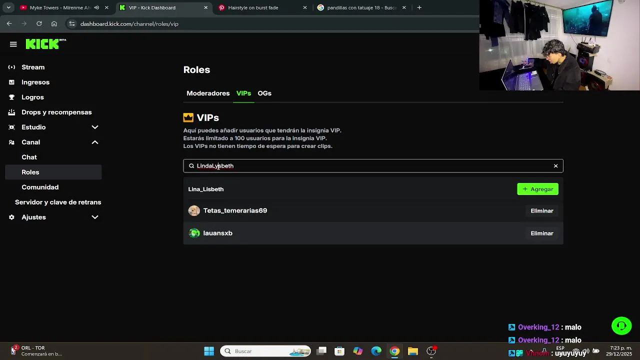This screenshot has height=360, width=640.
Task: Open the Windows Start menu
Action: (x=209, y=351)
